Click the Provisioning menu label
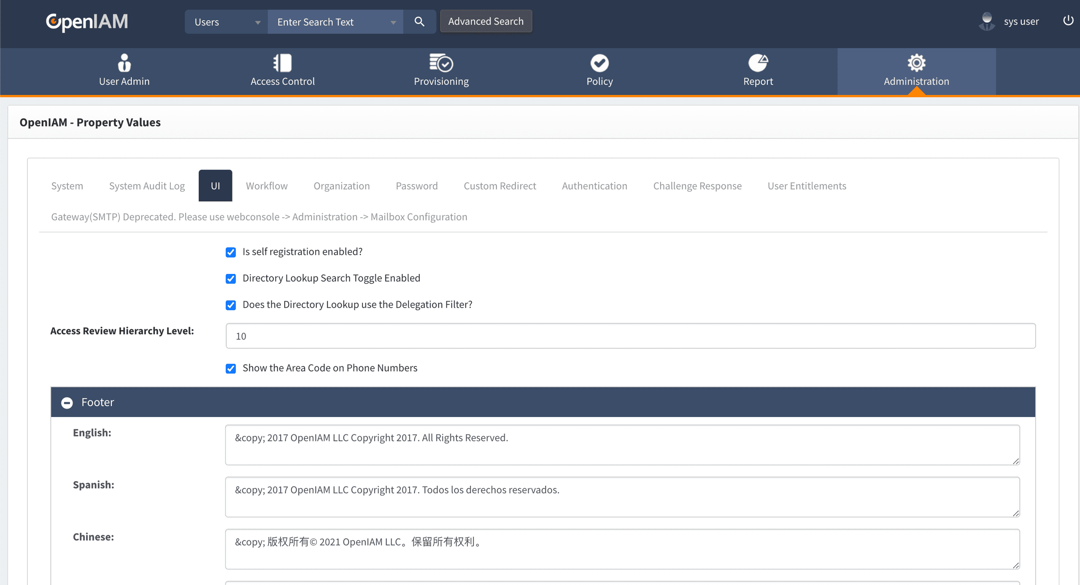 click(441, 81)
